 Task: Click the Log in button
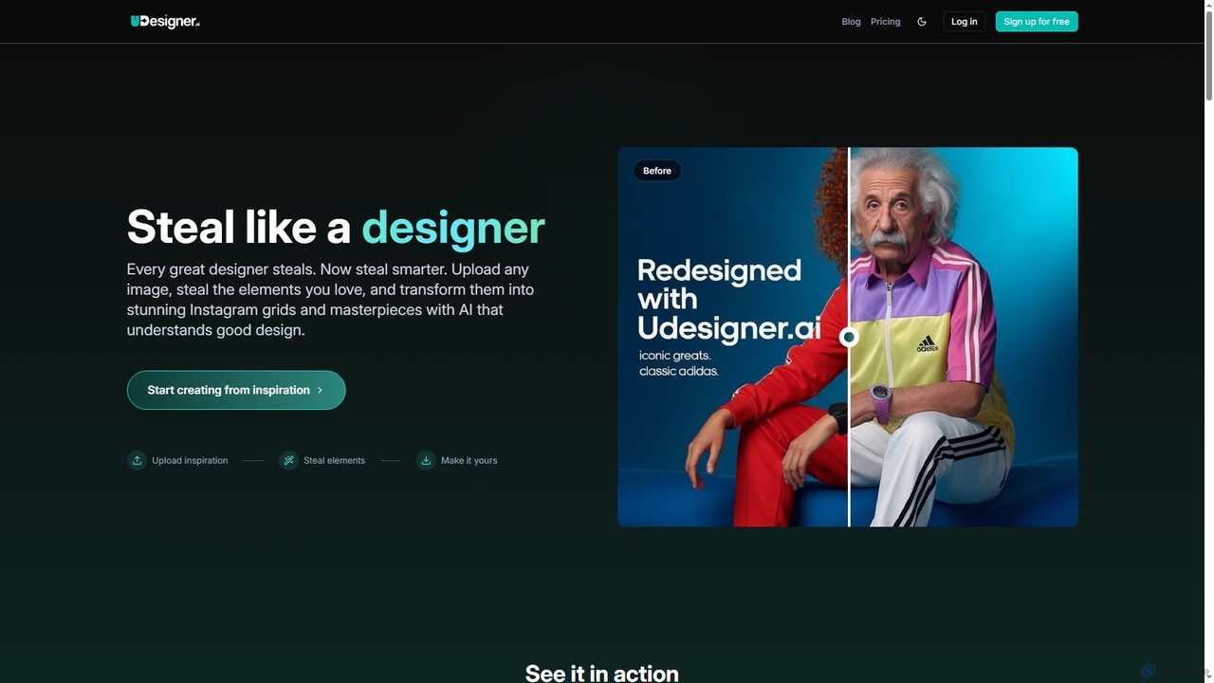coord(964,22)
